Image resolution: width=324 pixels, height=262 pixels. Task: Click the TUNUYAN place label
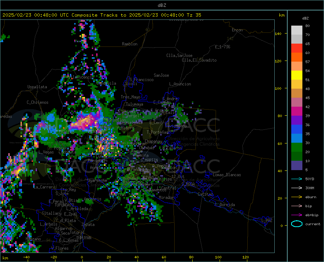point(84,238)
